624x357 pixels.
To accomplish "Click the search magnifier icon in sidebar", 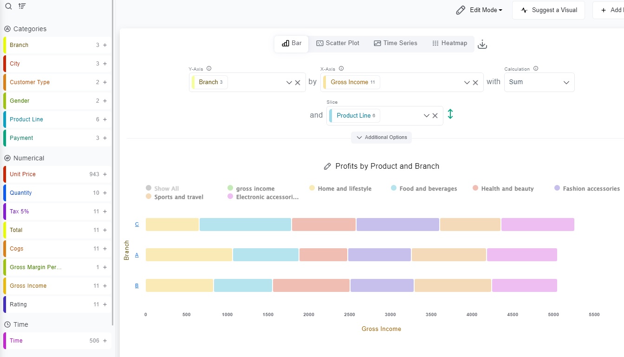I will (x=8, y=7).
